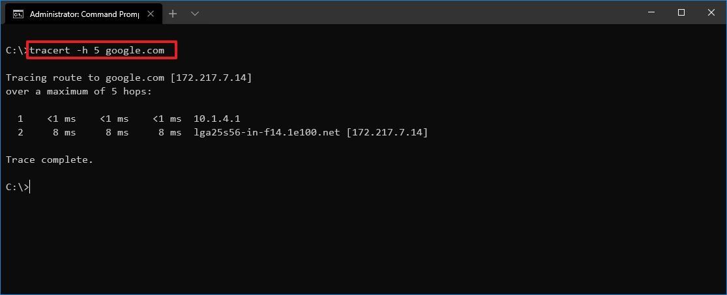Click the [172.217.7.14] address on hop 2
Screen dimensions: 727x295
coord(387,133)
